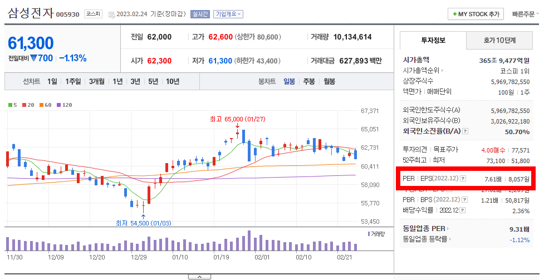Click the calendar icon before 2023.02.24
544x280 pixels.
(111, 14)
